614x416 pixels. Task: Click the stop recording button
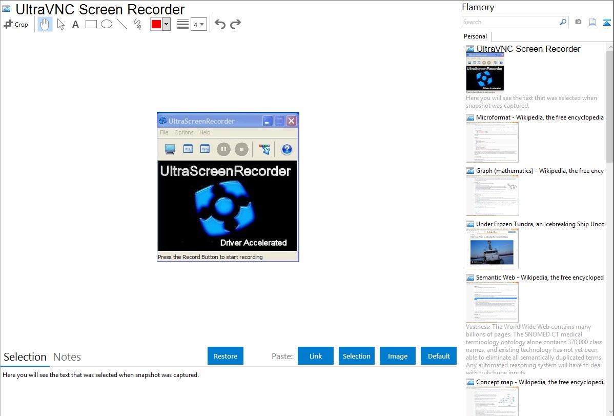241,149
